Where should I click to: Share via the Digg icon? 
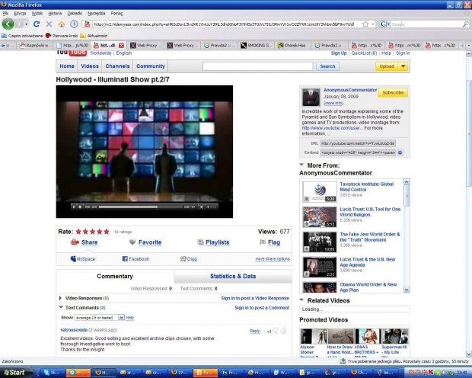coord(183,258)
